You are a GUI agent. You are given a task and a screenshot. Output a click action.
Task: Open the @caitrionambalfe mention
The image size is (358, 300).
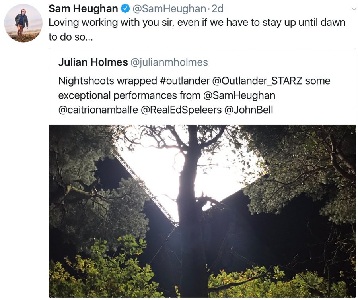[x=98, y=110]
